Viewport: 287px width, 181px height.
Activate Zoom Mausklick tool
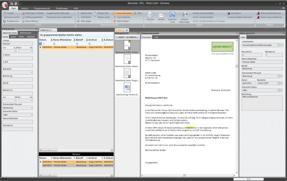pyautogui.click(x=123, y=13)
